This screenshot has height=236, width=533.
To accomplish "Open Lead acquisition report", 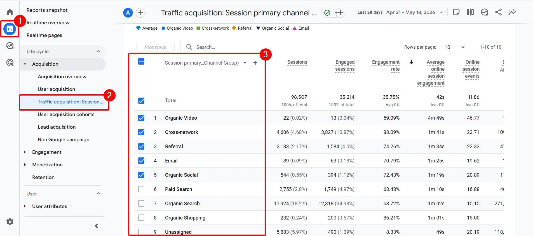I will click(57, 127).
